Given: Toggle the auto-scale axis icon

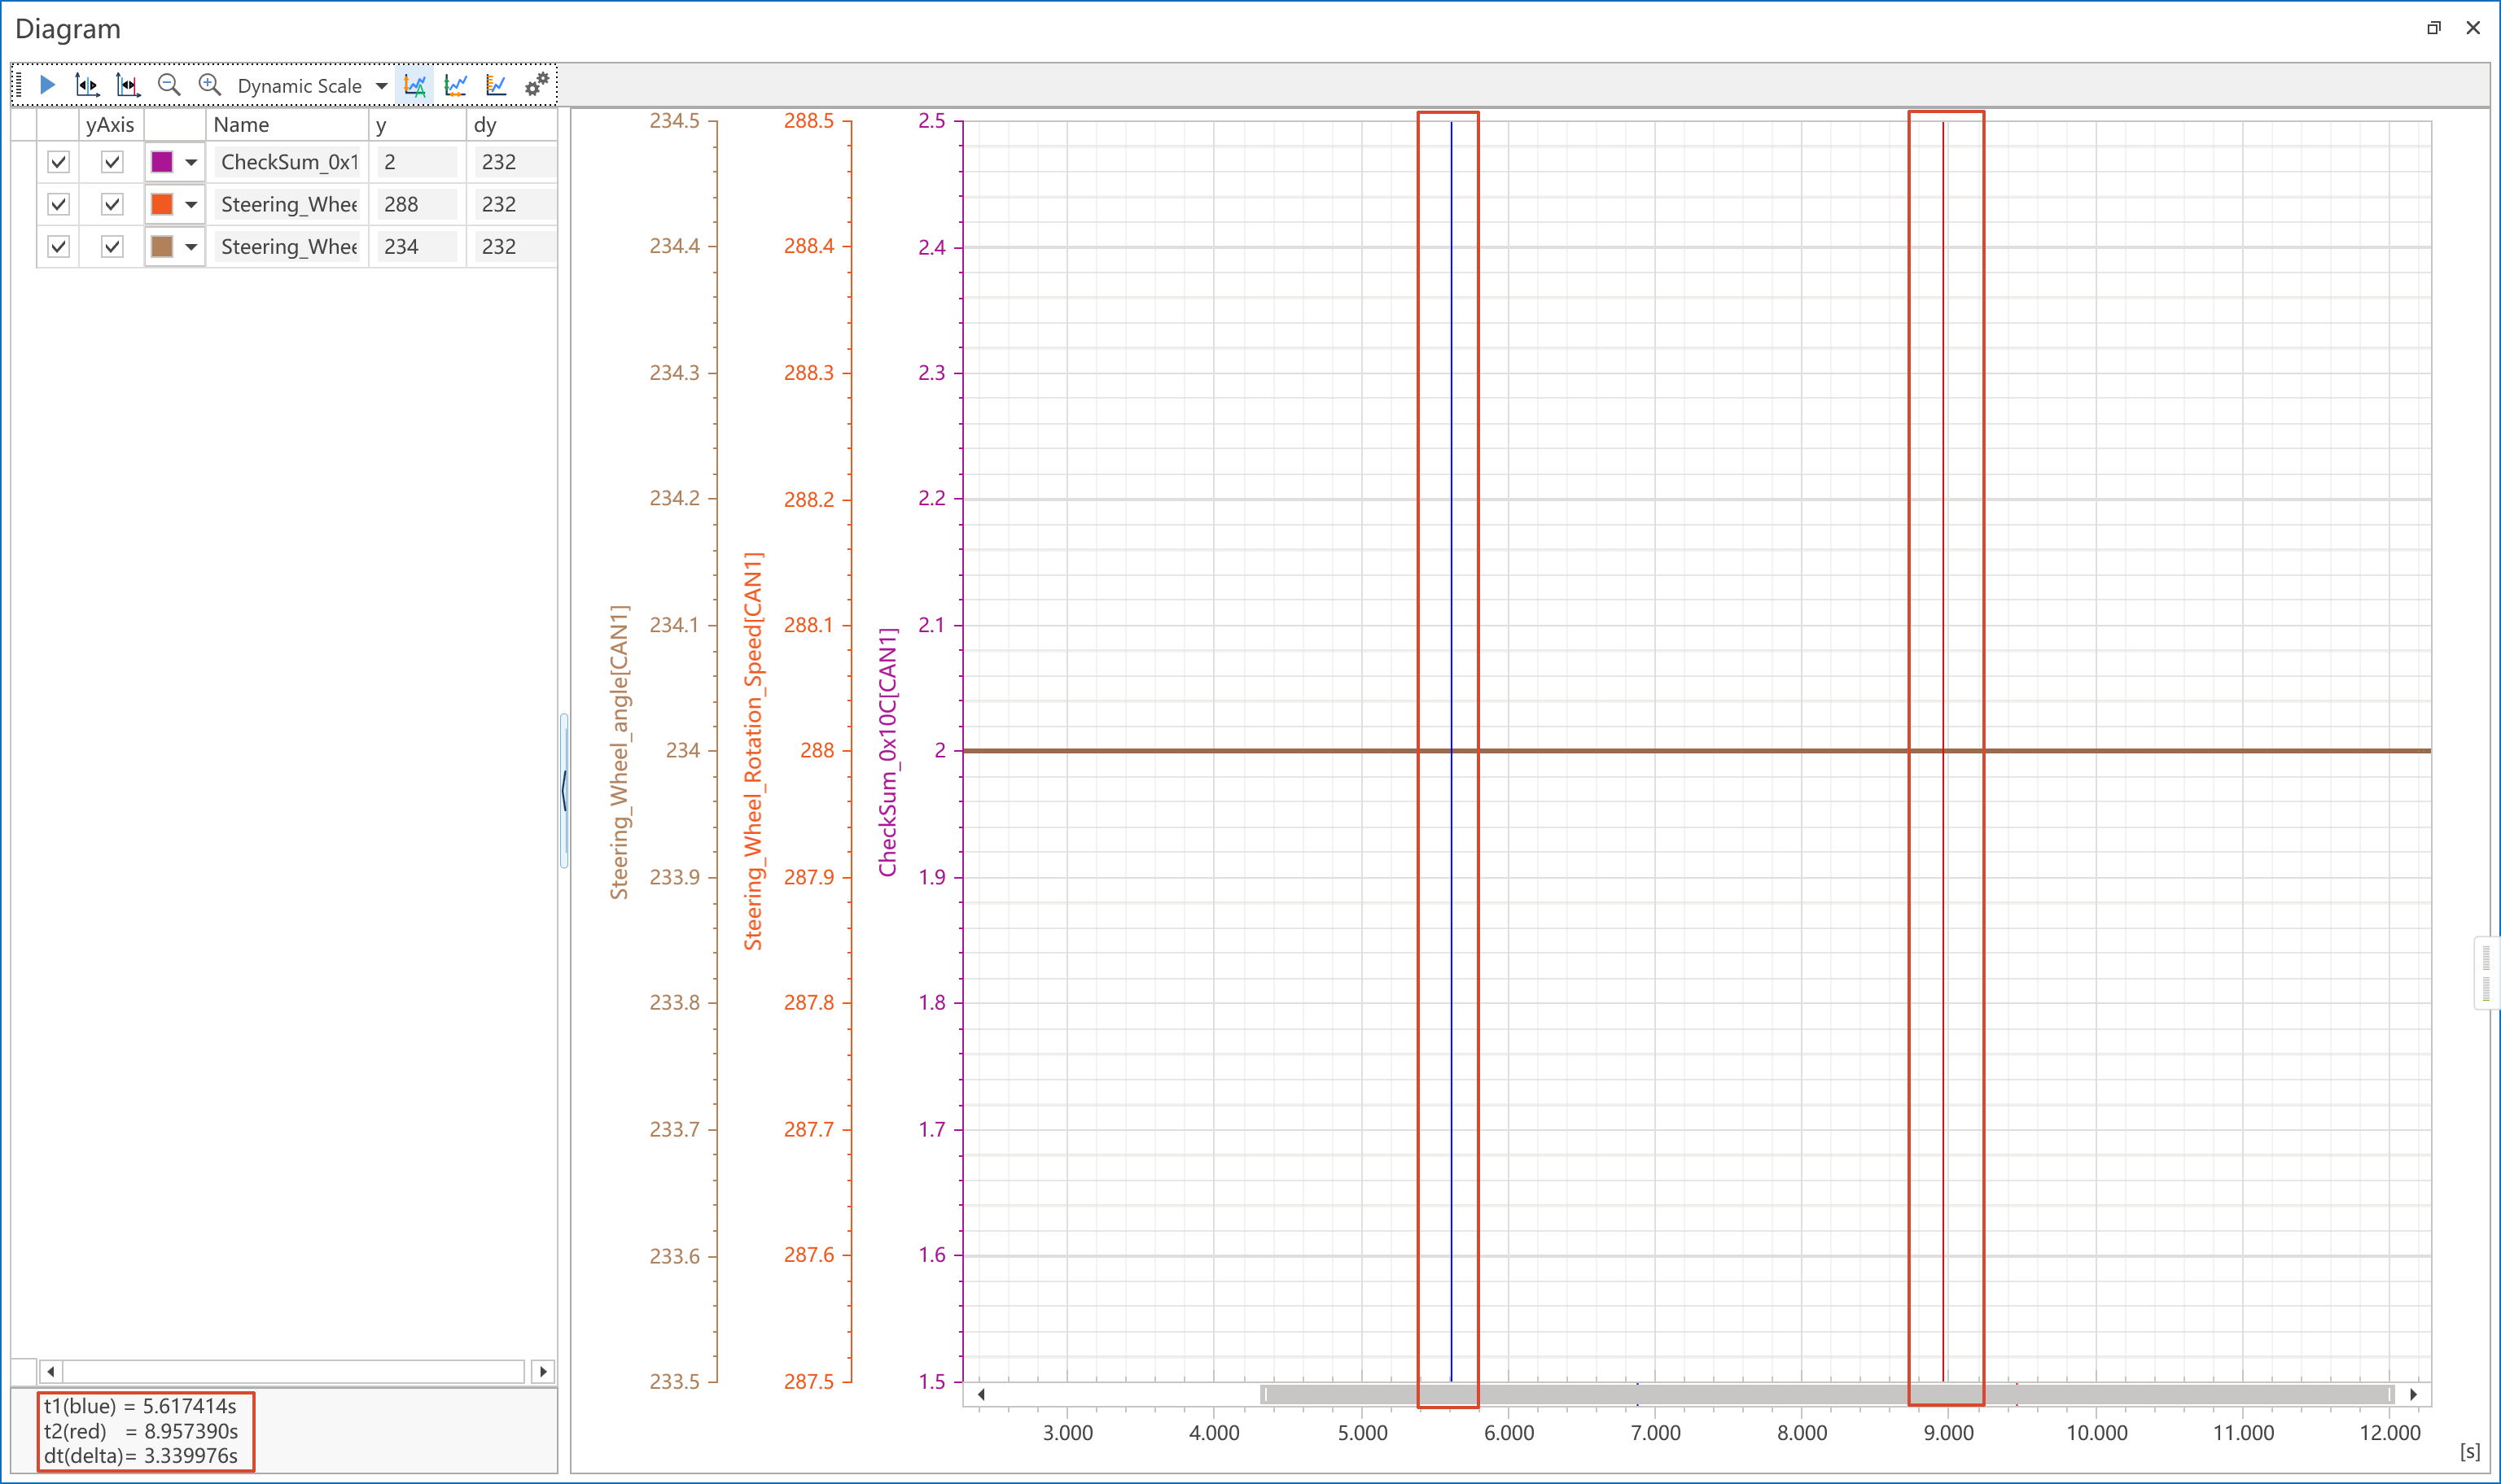Looking at the screenshot, I should pos(415,85).
